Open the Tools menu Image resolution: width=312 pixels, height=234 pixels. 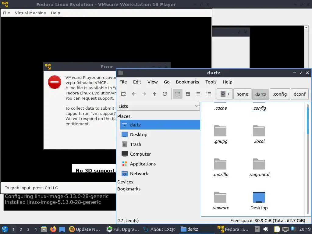pyautogui.click(x=211, y=82)
